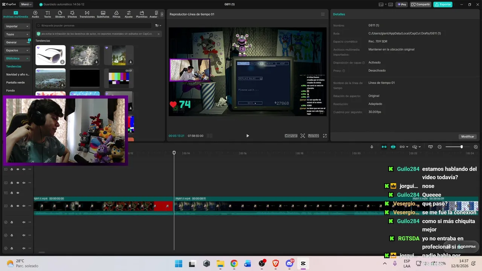Zoom out the timeline with minus icon
The image size is (482, 271).
click(x=439, y=147)
